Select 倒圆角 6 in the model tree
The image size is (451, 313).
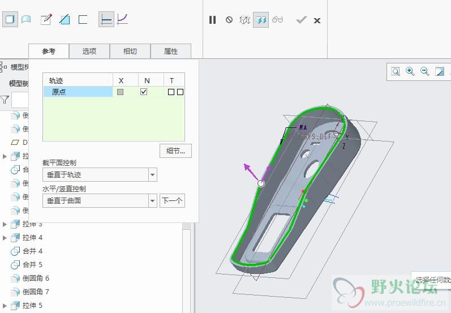36,278
